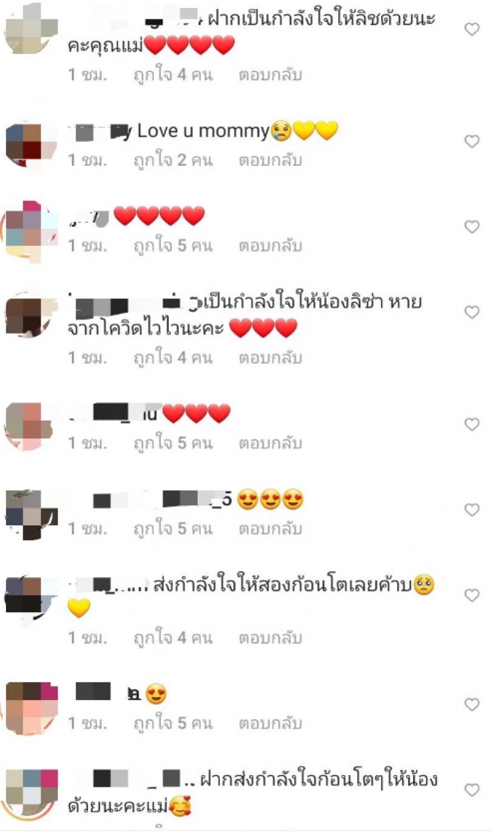Reply to the single heart-eyes emoji comment
The height and width of the screenshot is (834, 491).
click(x=271, y=723)
